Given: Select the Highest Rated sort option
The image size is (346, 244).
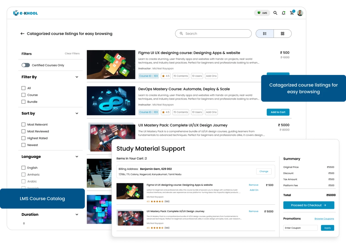Looking at the screenshot, I should tap(23, 138).
